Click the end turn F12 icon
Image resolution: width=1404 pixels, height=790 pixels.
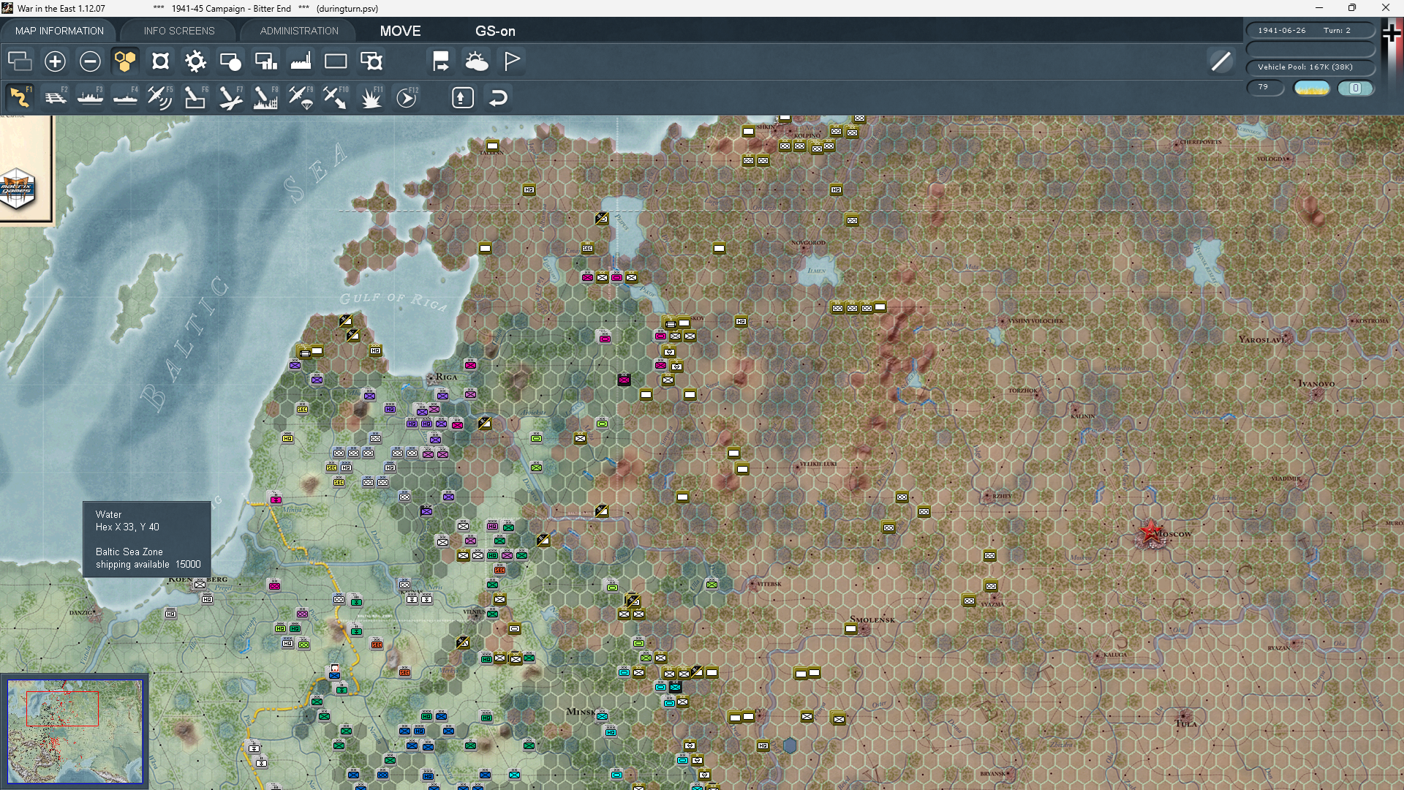407,97
